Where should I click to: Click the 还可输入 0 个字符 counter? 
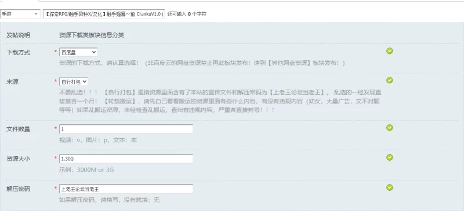pyautogui.click(x=187, y=14)
